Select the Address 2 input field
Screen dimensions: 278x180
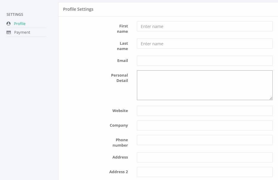[x=205, y=172]
